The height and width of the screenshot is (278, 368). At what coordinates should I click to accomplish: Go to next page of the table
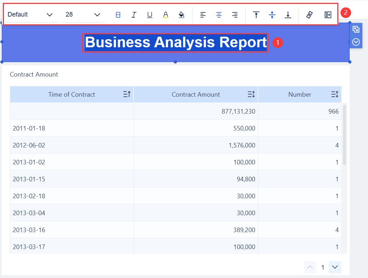point(335,267)
